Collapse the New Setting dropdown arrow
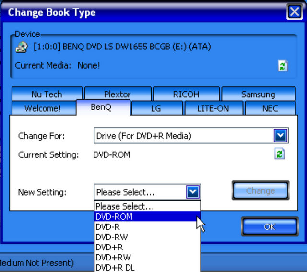Viewport: 307px width, 272px height. click(x=193, y=192)
